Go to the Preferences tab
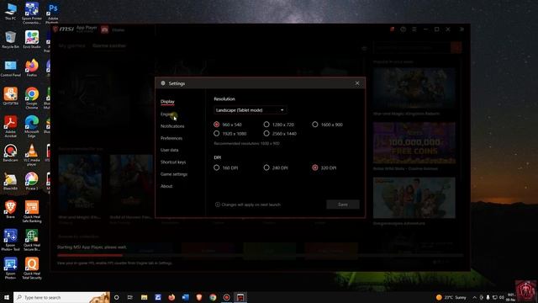538x303 pixels. [x=171, y=138]
